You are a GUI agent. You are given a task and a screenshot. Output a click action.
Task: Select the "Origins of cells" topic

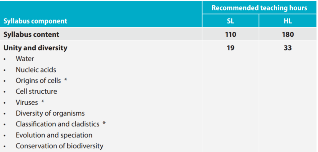(38, 80)
